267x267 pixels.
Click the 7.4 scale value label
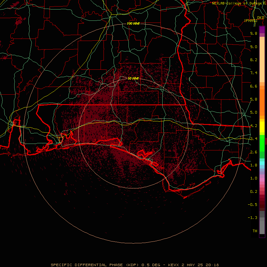pos(254,73)
